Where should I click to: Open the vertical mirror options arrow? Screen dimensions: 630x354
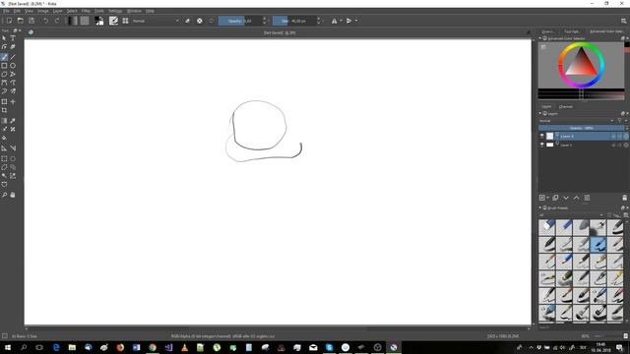[x=356, y=21]
